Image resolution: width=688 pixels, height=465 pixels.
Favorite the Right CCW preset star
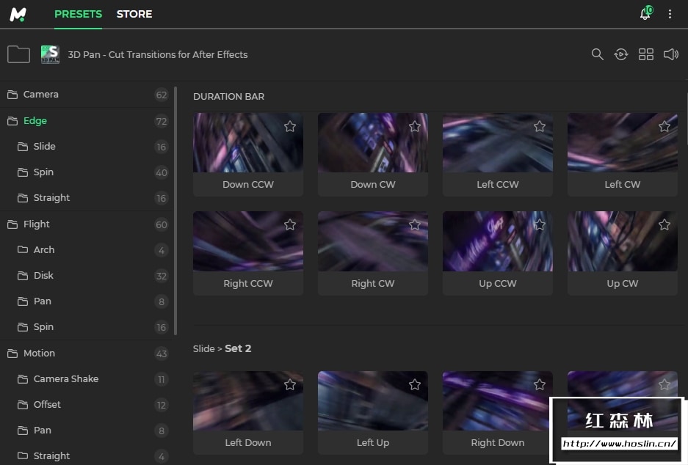pos(289,225)
